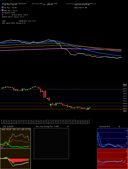Click the 202.59 price level label
Image resolution: width=128 pixels, height=169 pixels.
pyautogui.click(x=125, y=91)
